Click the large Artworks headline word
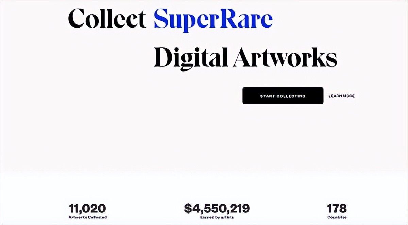Viewport: 408px width, 225px height. [x=285, y=58]
